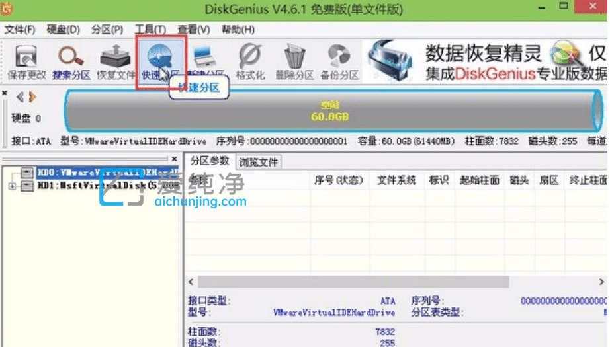The height and width of the screenshot is (347, 610).
Task: Close the disk map panel
Action: pyautogui.click(x=5, y=93)
